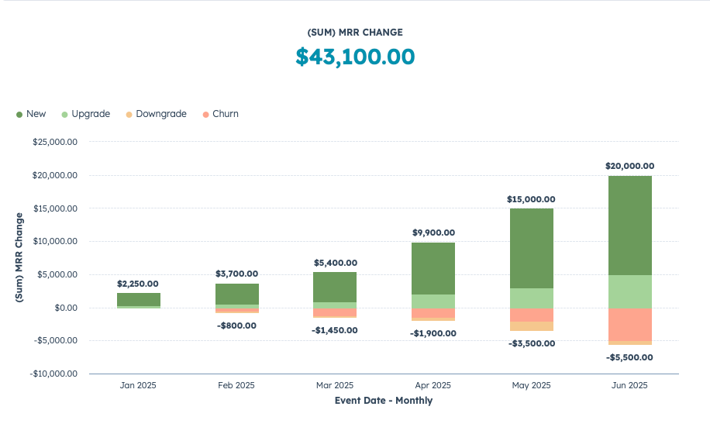Select the Jan 2025 New bar segment

coord(139,298)
